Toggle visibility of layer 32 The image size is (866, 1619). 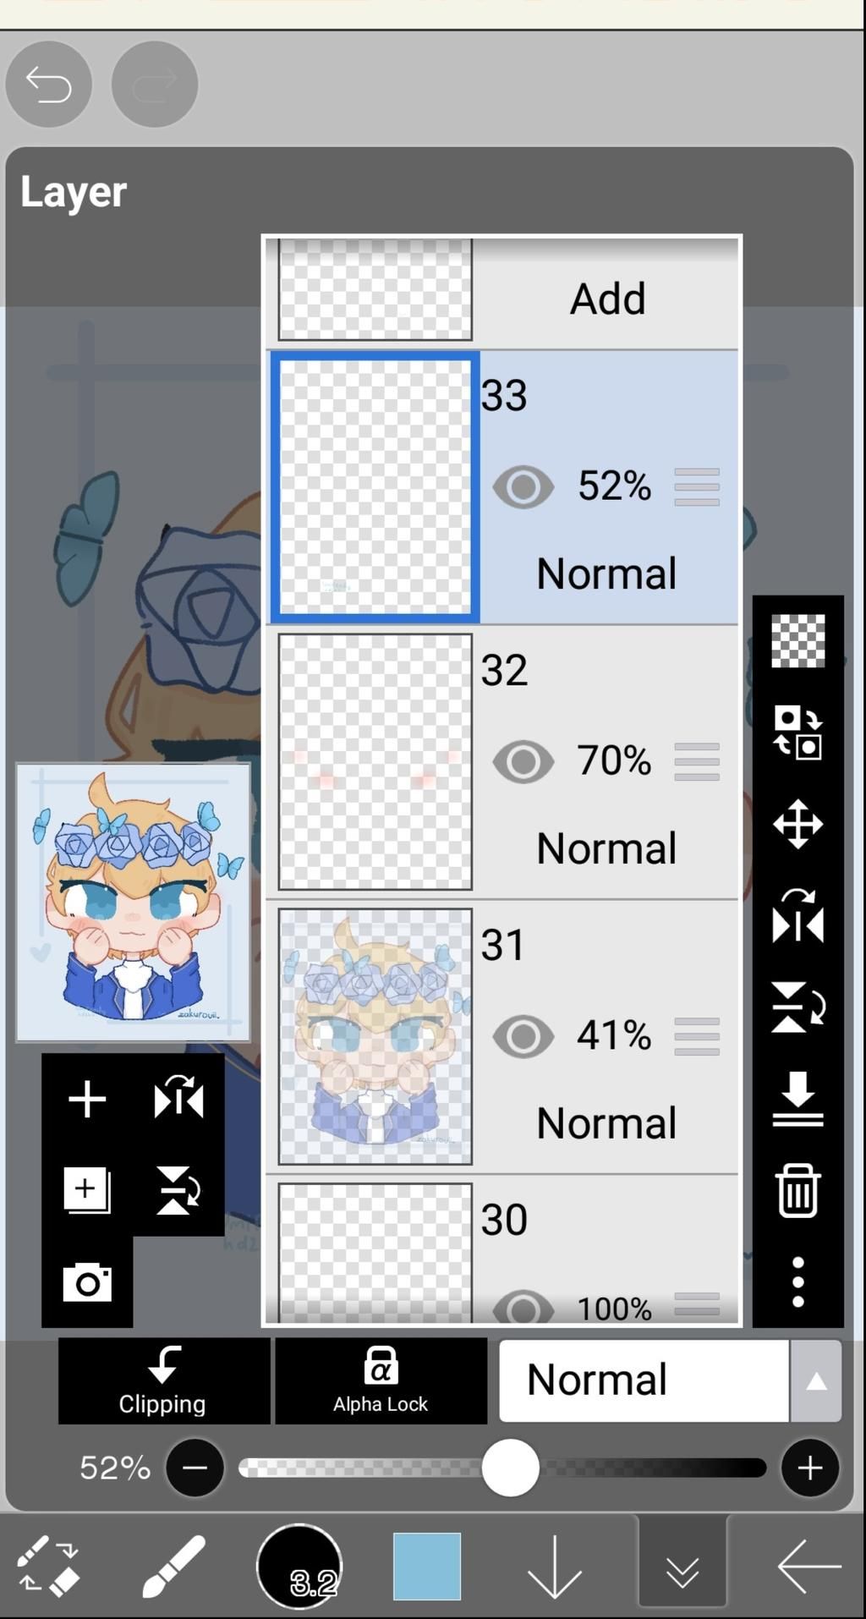tap(523, 761)
